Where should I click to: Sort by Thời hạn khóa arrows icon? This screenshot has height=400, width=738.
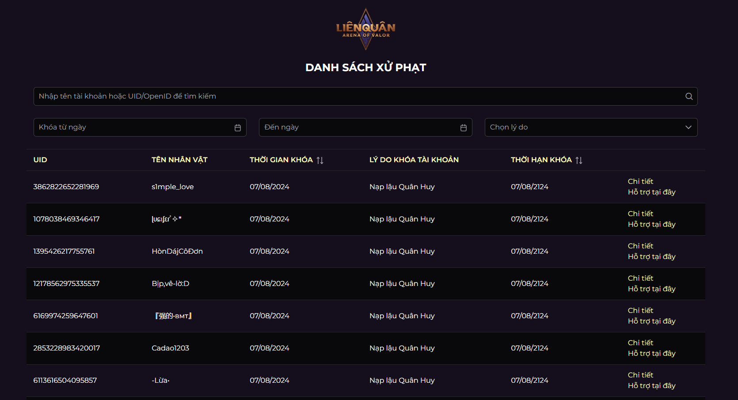tap(579, 160)
